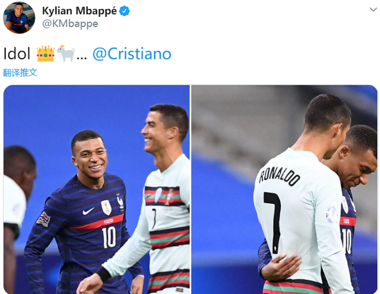380x294 pixels.
Task: Click rooster crest on blue jersey, left photo
Action: tap(120, 202)
